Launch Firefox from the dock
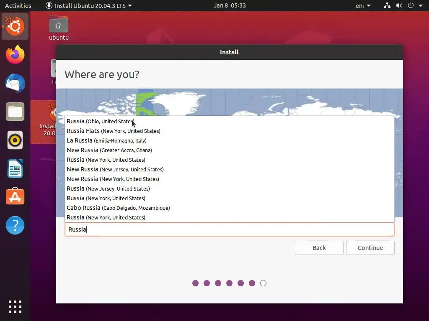 coord(15,55)
